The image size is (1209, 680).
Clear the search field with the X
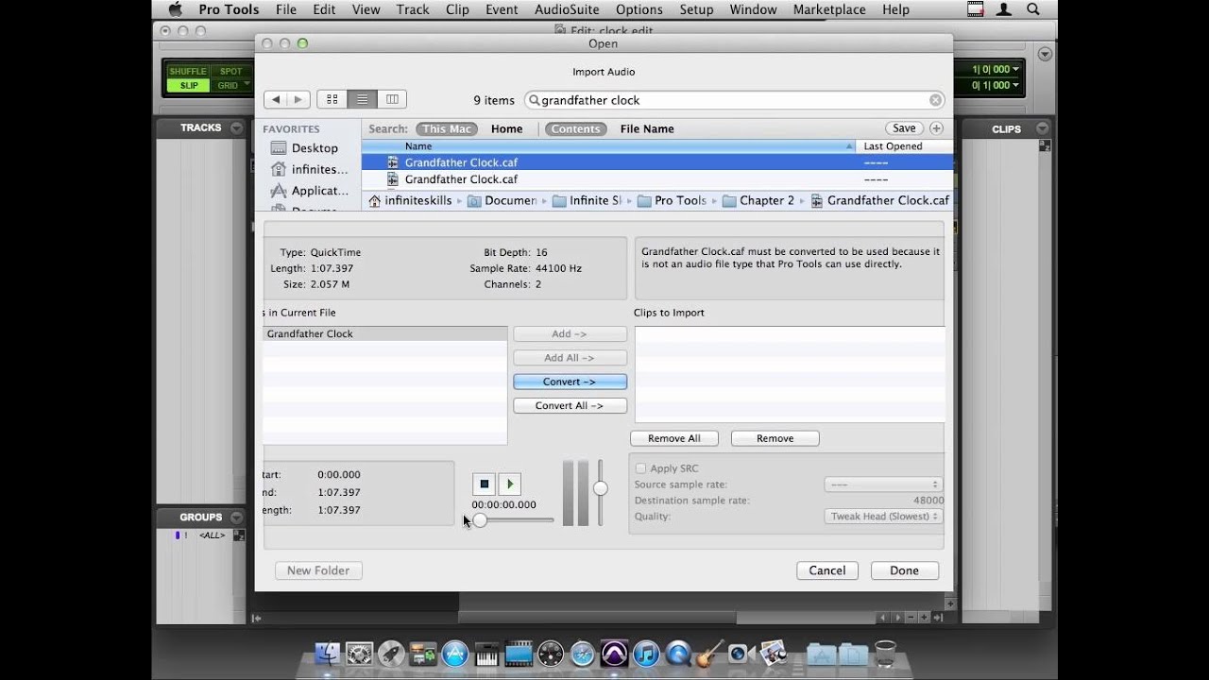click(x=935, y=100)
